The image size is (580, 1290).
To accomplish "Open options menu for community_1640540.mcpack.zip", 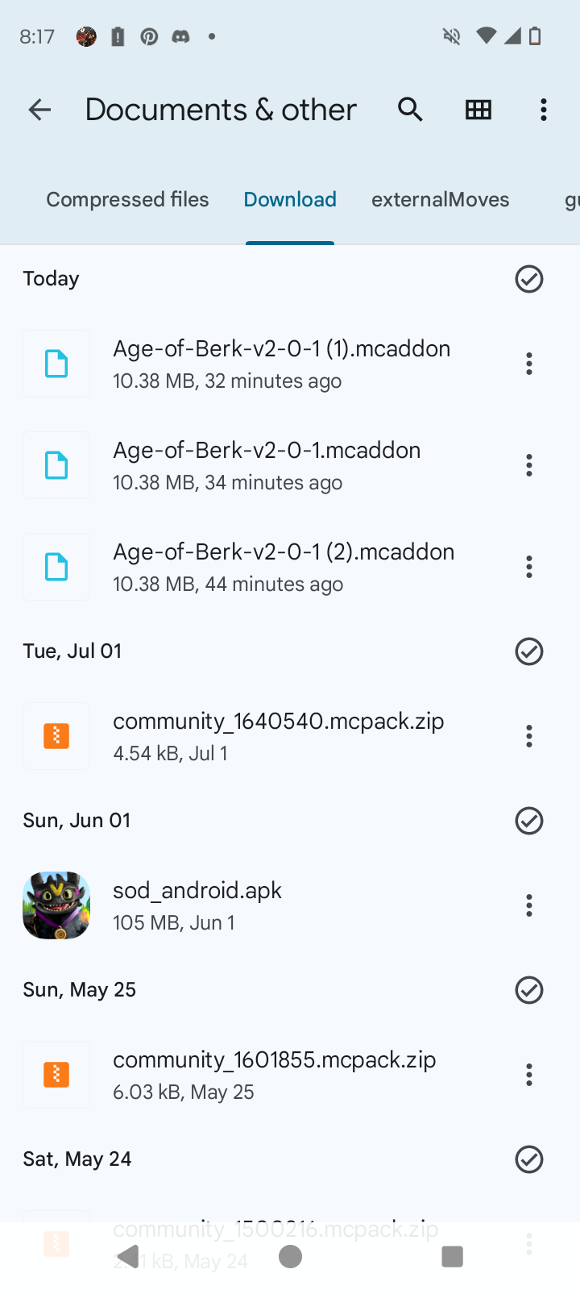I will point(529,736).
